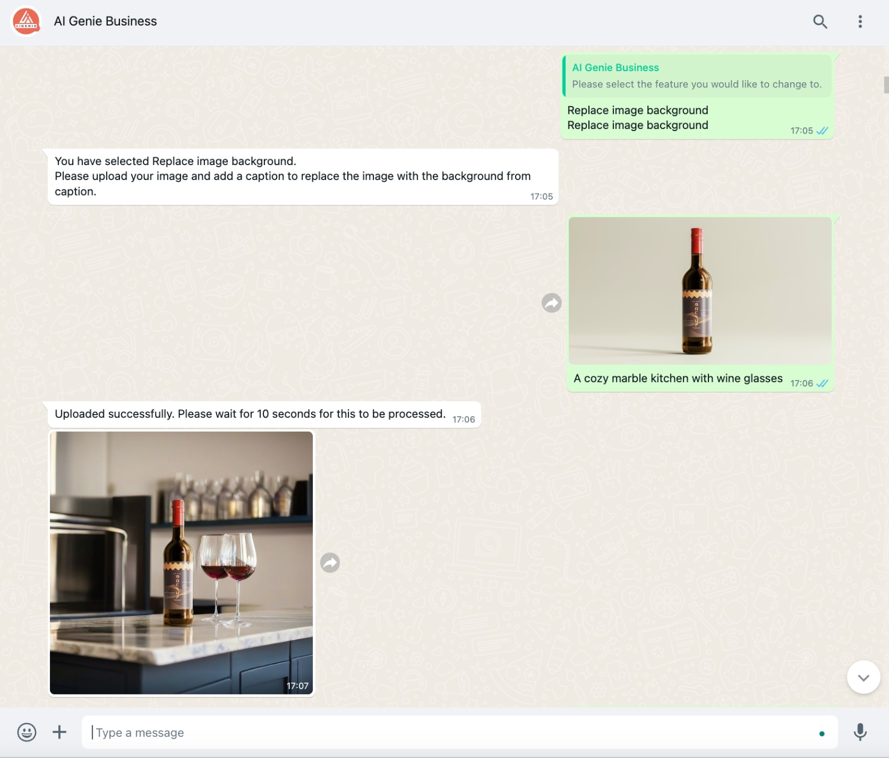
Task: Click the AI Genie Business chat title
Action: [106, 21]
